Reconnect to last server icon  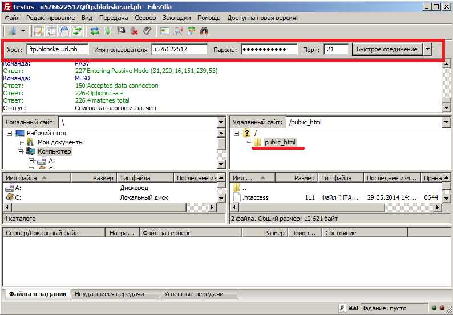[x=147, y=31]
